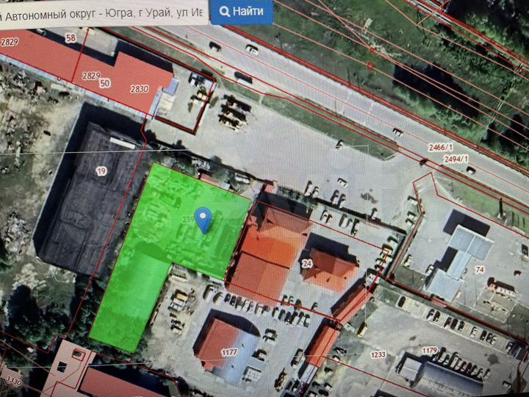Click parcel label 58
Image resolution: width=529 pixels, height=397 pixels.
click(71, 38)
